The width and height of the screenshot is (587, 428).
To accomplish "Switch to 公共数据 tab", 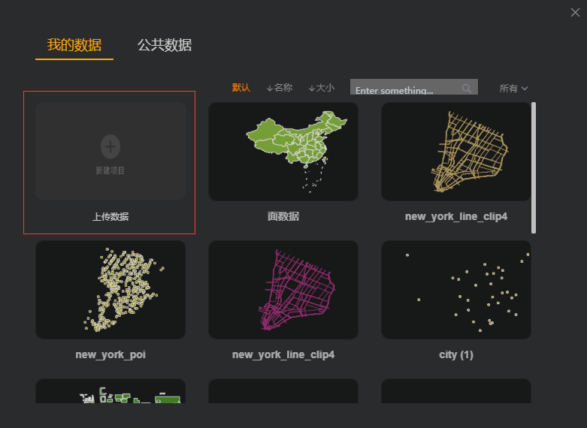I will click(x=165, y=45).
